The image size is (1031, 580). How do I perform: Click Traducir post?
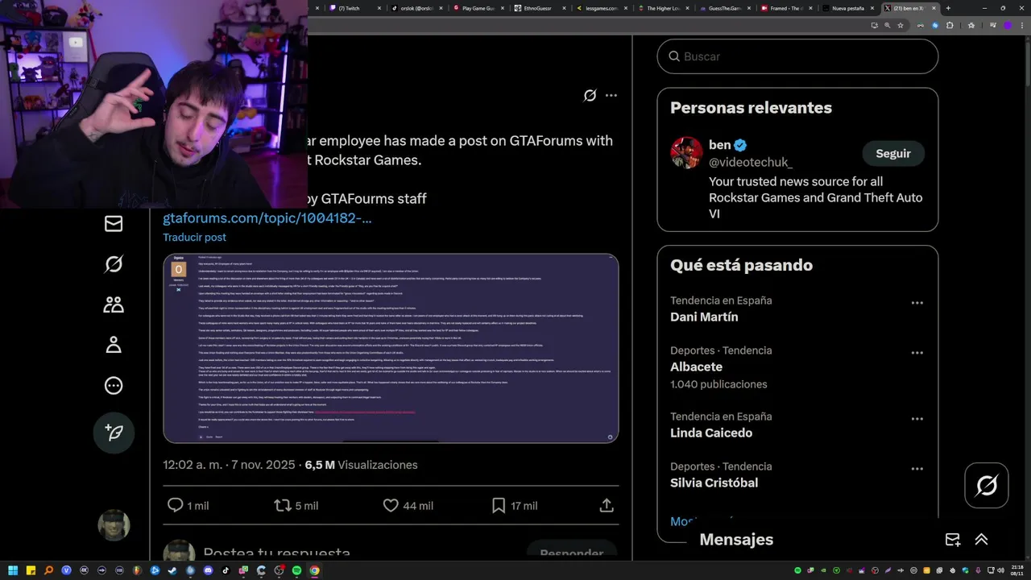(x=194, y=238)
